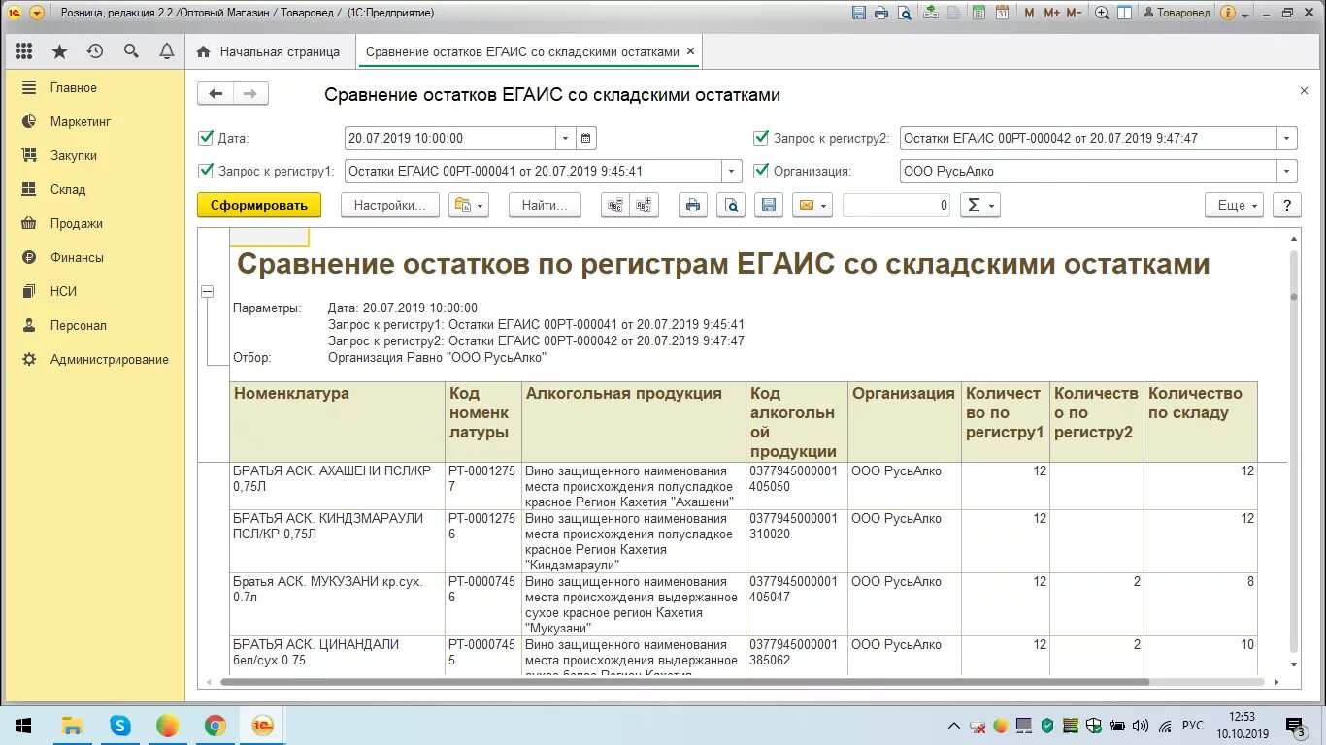This screenshot has height=745, width=1326.
Task: Click the Найти... button
Action: [546, 205]
